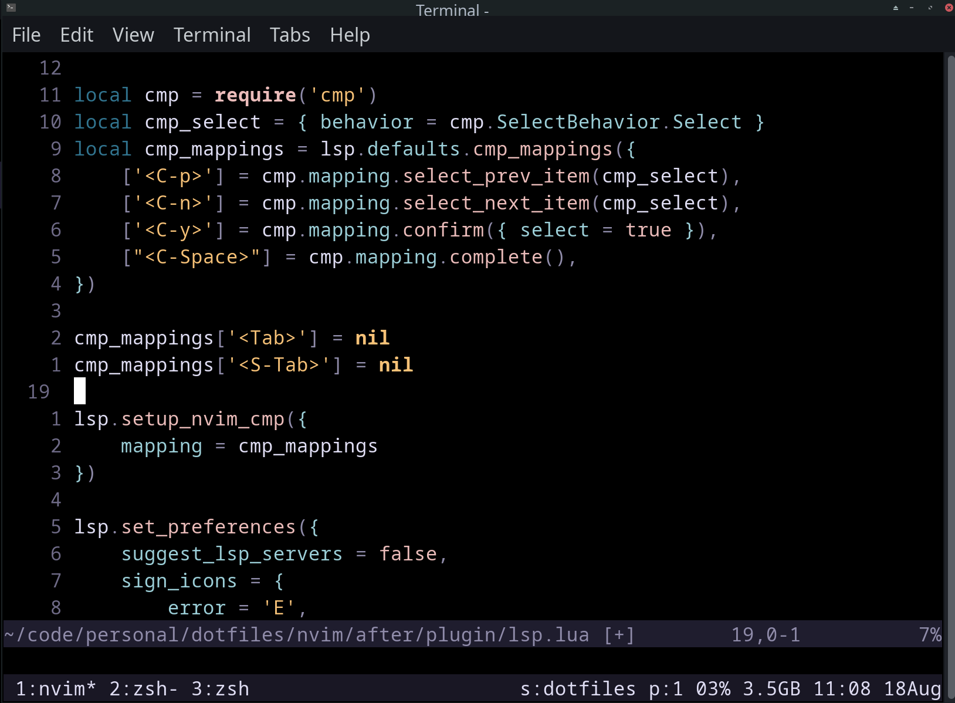Click the p:1 pane indicator

(666, 688)
